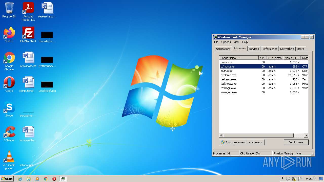This screenshot has height=182, width=324.
Task: Open the File menu in Task Manager
Action: [216, 42]
